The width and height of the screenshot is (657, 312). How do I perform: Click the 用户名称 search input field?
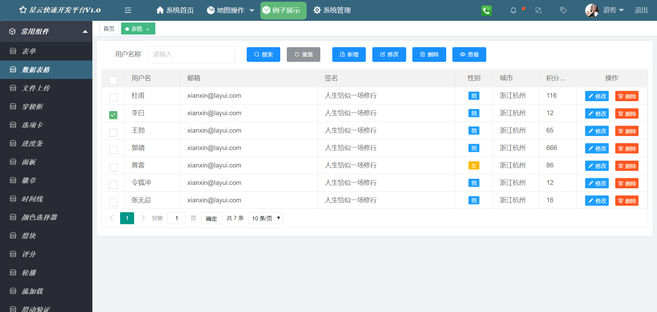[x=191, y=54]
